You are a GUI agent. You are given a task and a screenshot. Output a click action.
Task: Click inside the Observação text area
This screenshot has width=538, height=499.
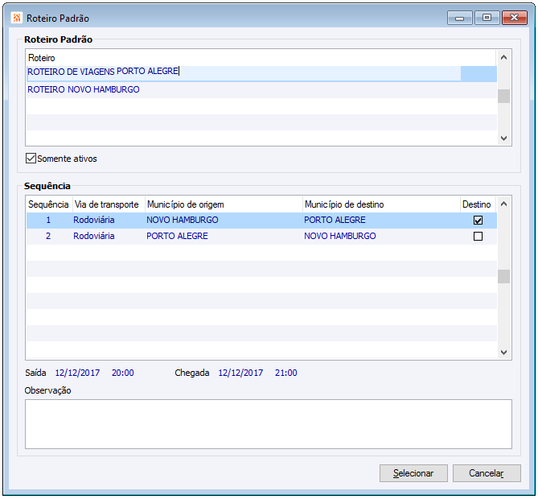[x=269, y=424]
